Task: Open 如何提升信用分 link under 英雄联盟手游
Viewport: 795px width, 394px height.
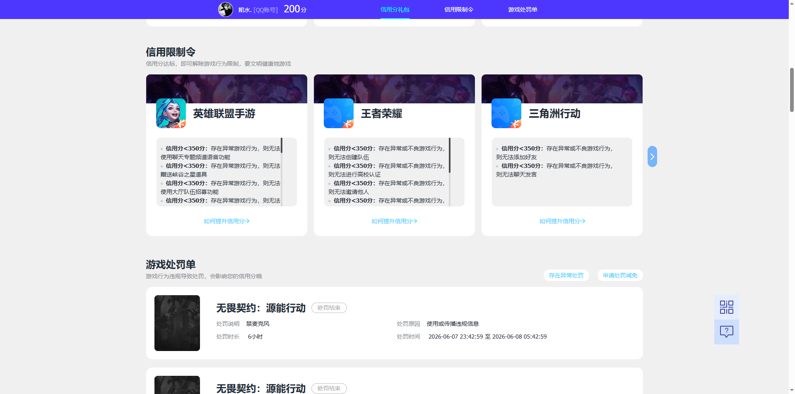Action: tap(226, 221)
